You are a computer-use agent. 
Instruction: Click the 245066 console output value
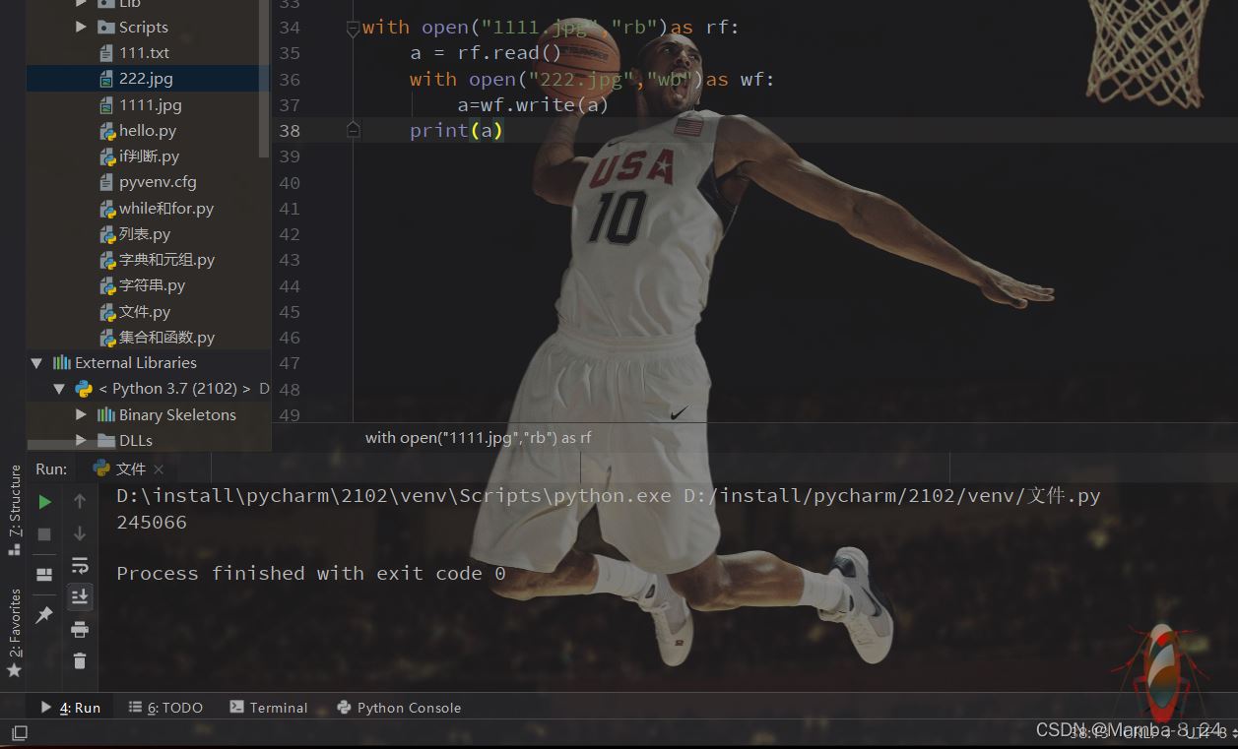tap(152, 522)
